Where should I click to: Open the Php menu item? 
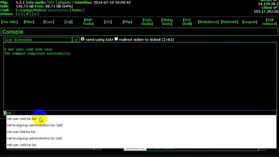coord(127,22)
